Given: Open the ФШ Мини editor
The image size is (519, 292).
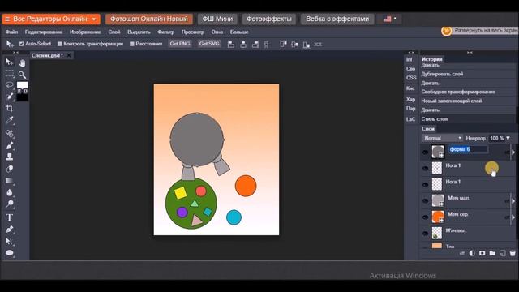Looking at the screenshot, I should [x=217, y=19].
